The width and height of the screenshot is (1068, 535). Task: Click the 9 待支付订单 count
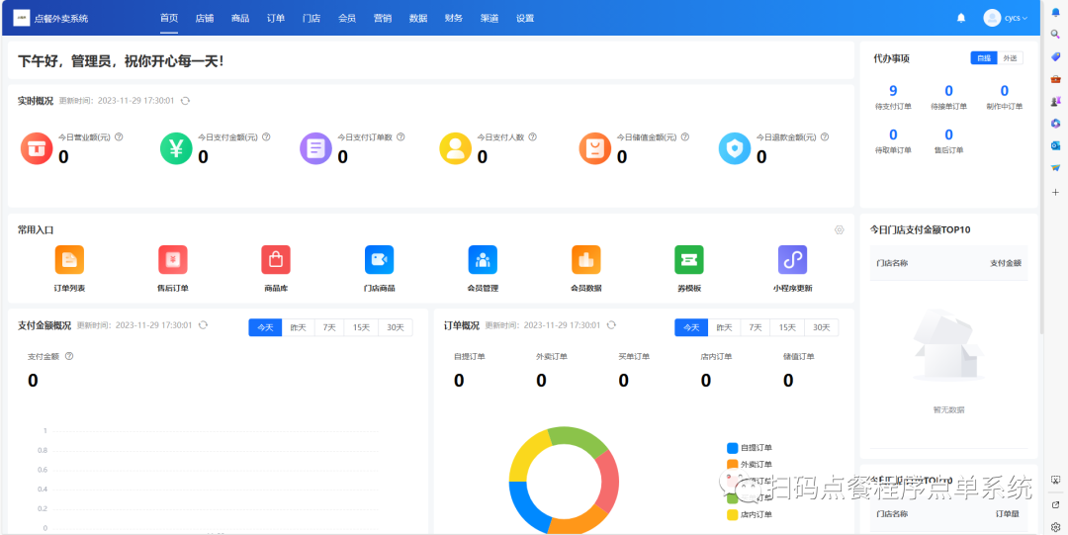tap(893, 91)
